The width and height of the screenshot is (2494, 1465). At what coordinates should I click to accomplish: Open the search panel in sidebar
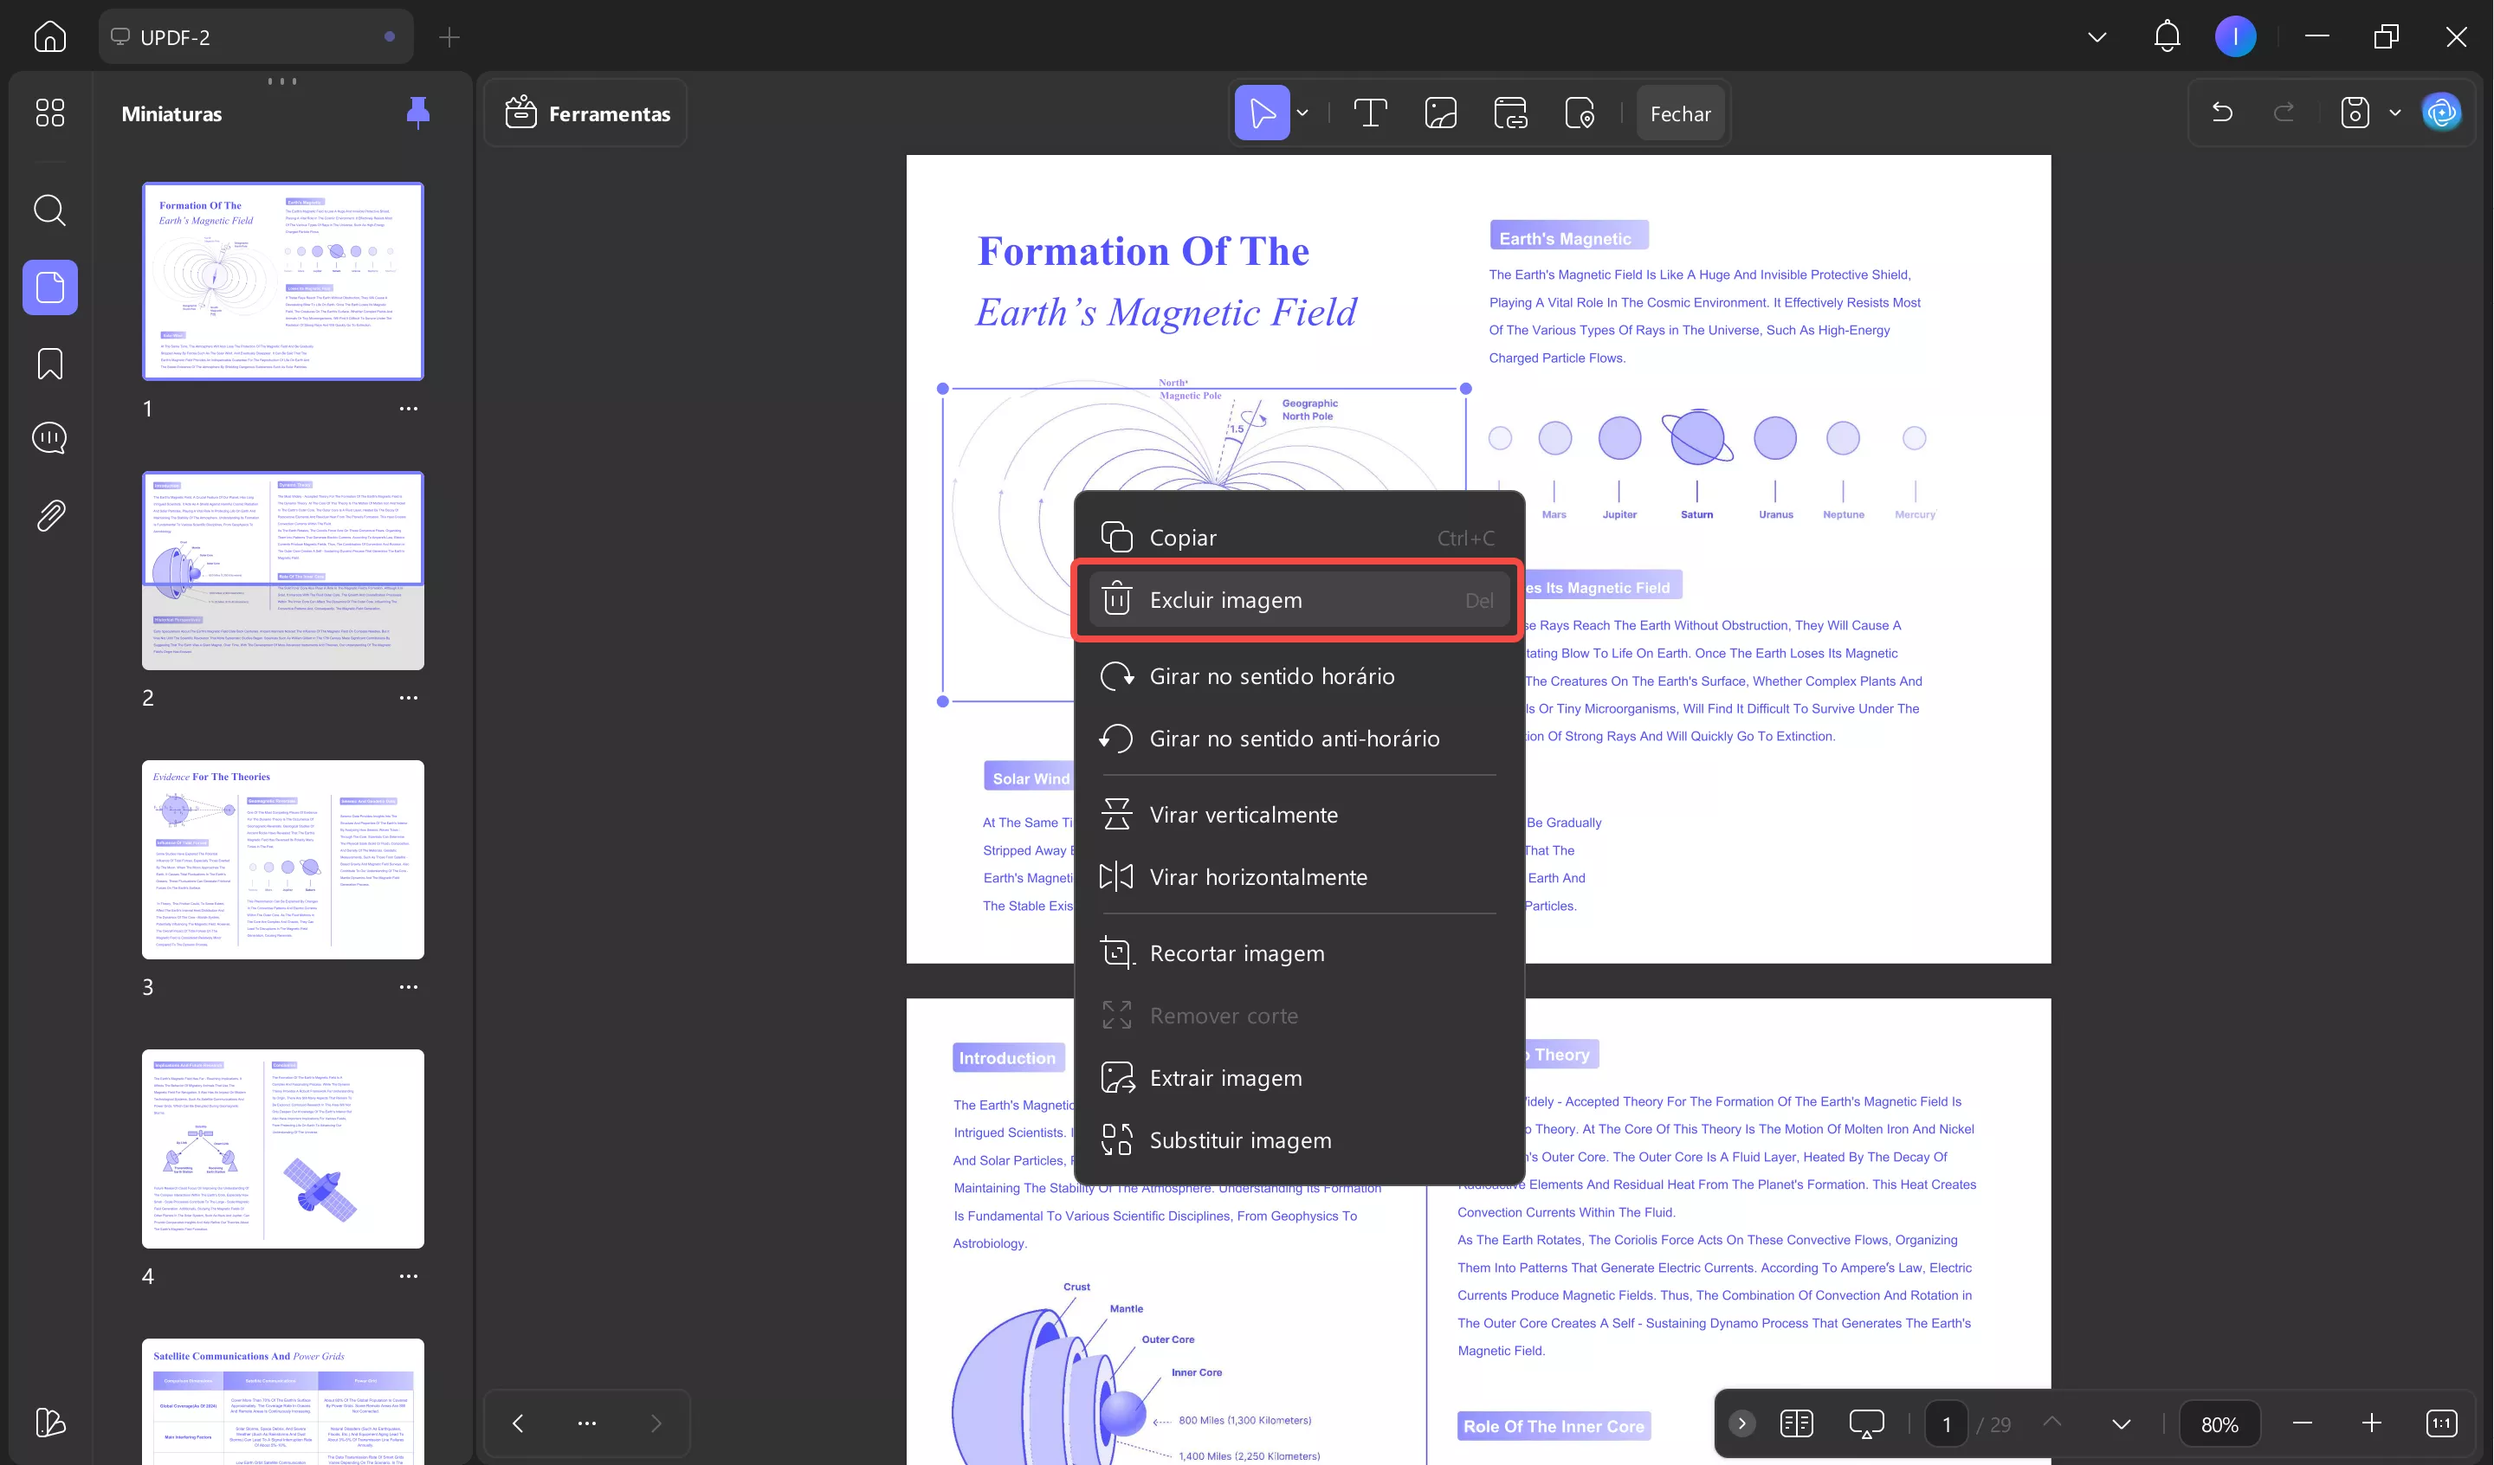[49, 210]
